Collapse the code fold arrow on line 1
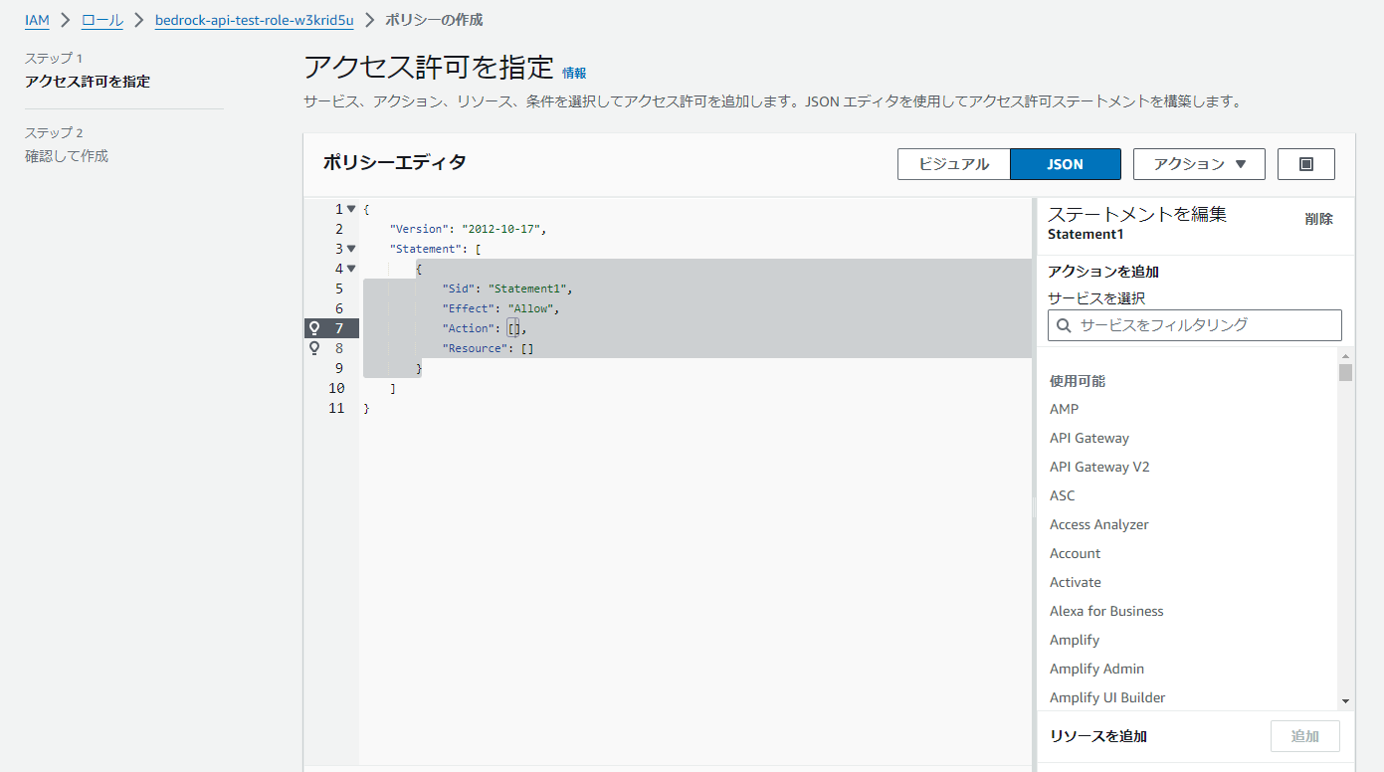Viewport: 1384px width, 772px height. [351, 209]
